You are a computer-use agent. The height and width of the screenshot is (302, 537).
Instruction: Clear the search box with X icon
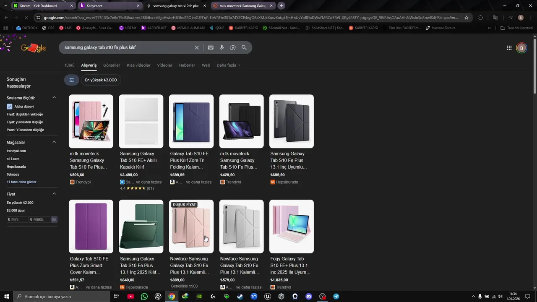(x=197, y=47)
